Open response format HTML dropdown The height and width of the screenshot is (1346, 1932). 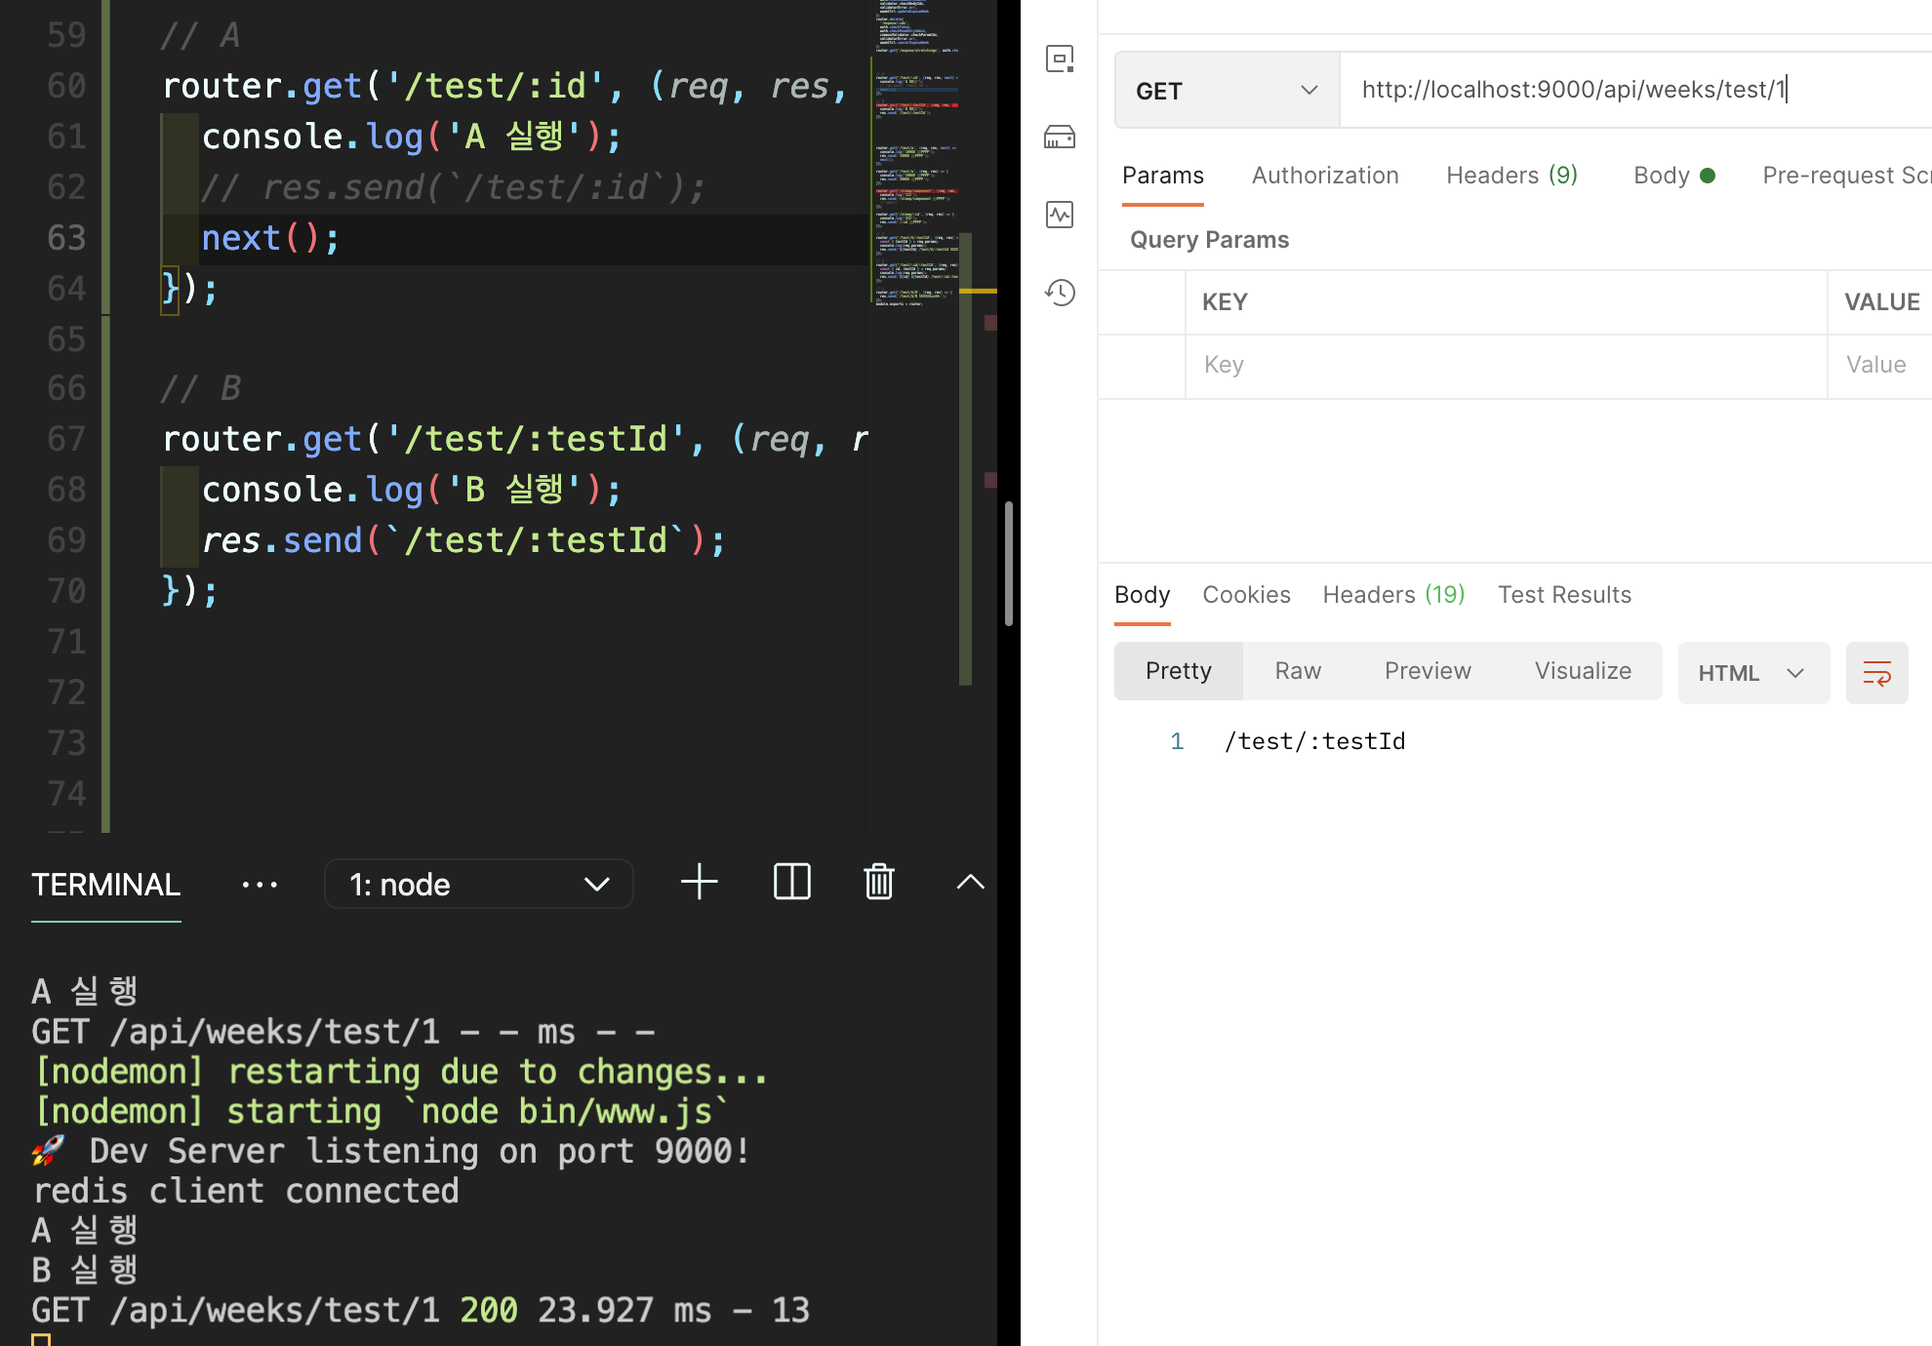click(x=1752, y=673)
